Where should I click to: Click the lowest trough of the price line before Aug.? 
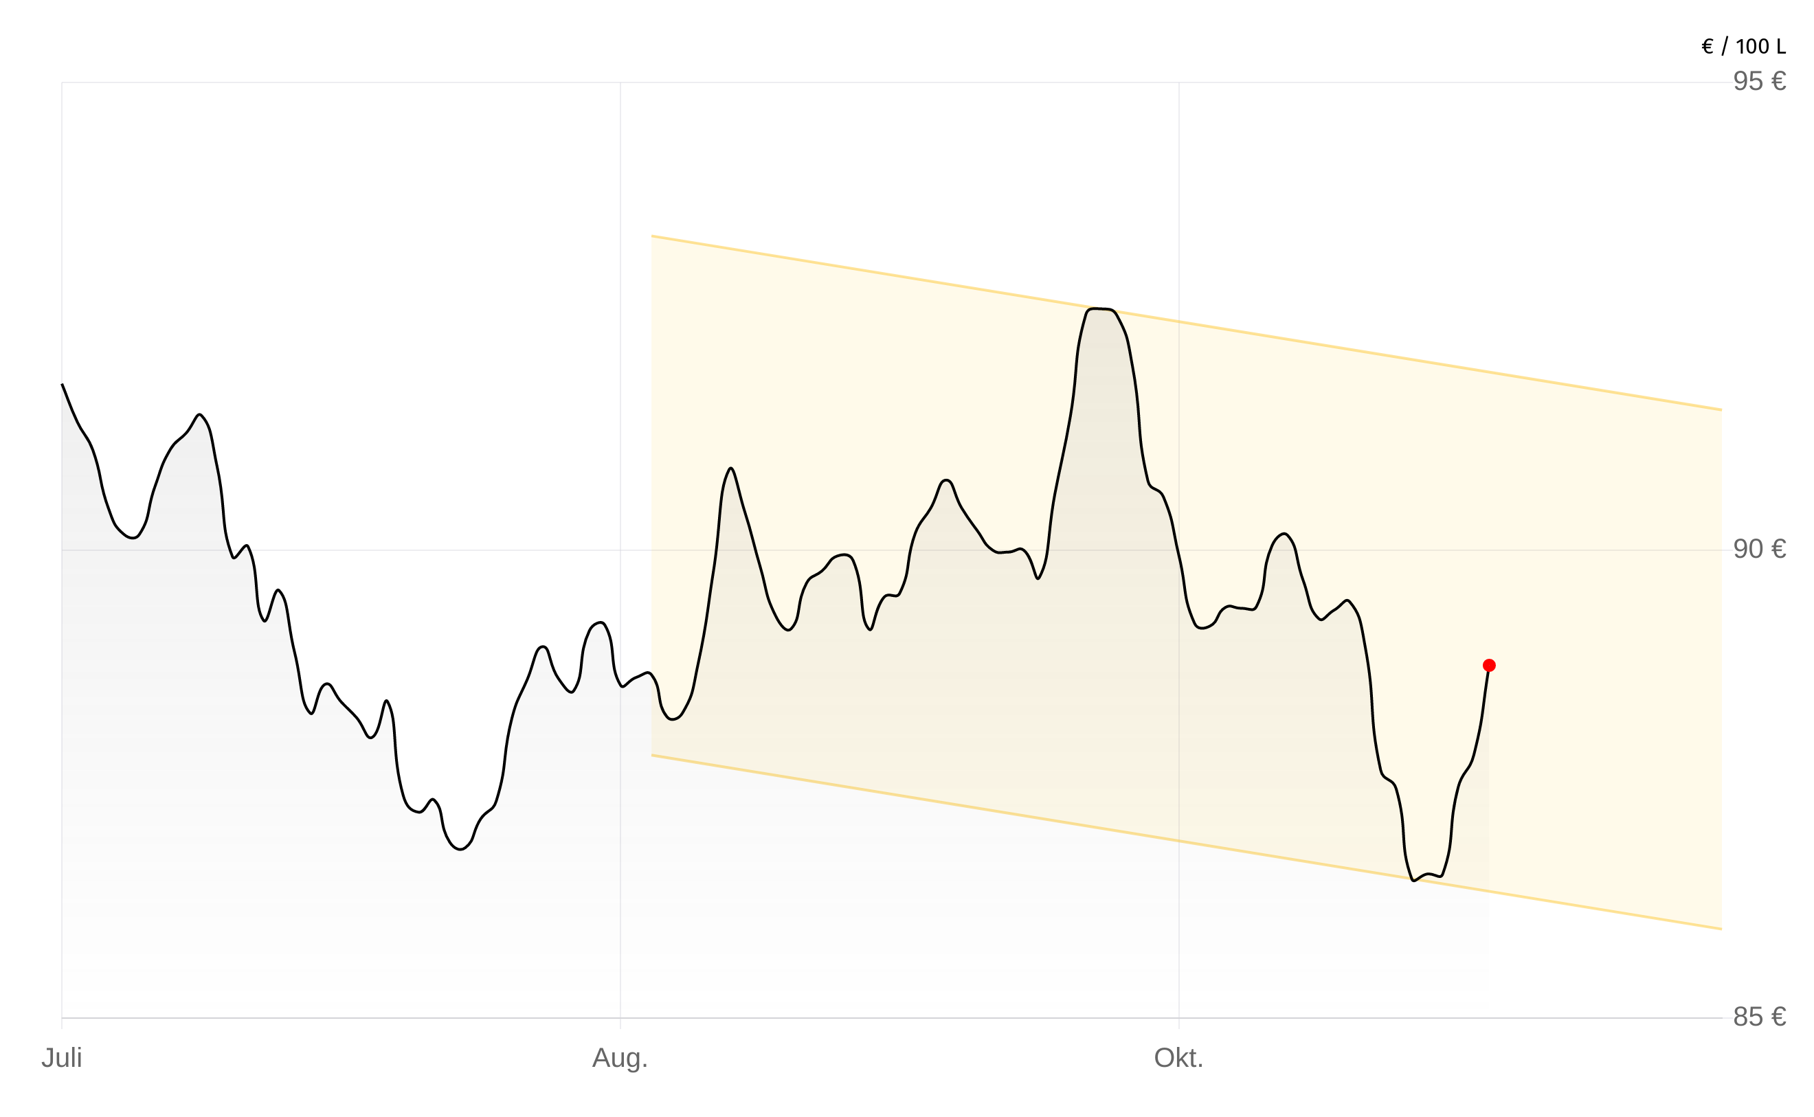[460, 850]
